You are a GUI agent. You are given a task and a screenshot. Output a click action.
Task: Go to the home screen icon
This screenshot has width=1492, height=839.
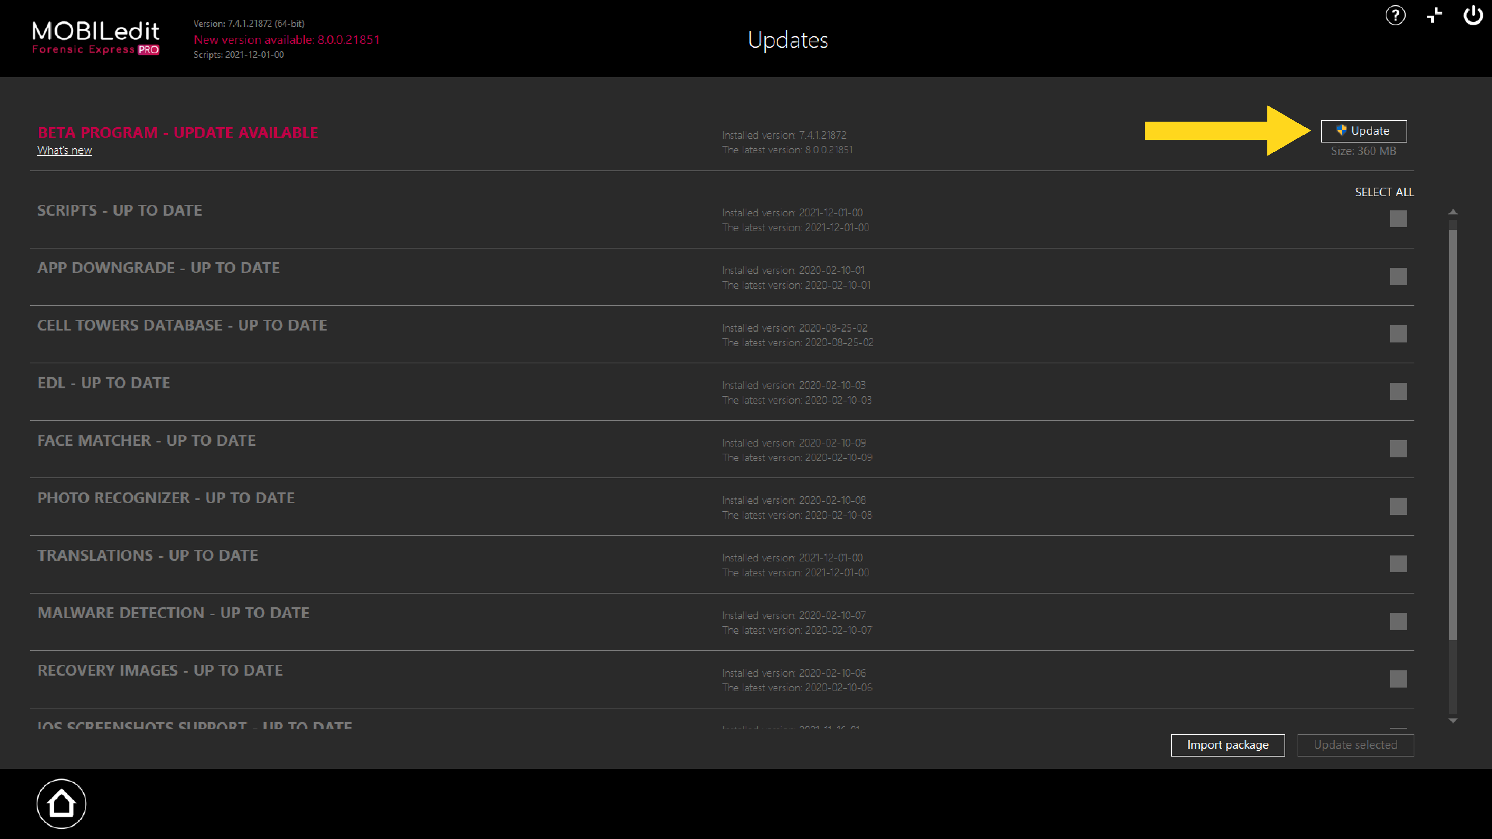(x=62, y=804)
